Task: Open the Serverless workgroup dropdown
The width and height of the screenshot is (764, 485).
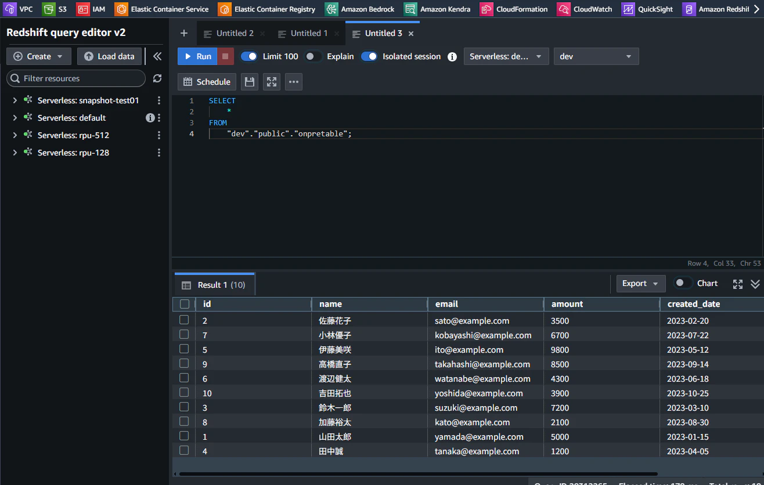Action: pos(506,56)
